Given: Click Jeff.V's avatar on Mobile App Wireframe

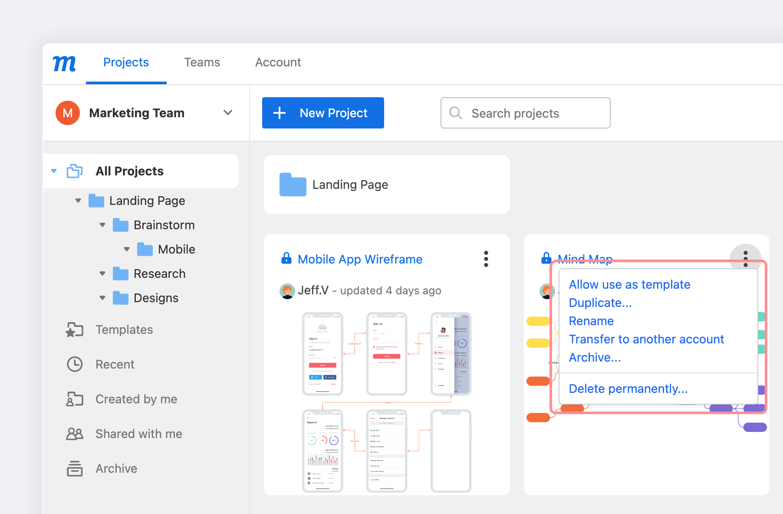Looking at the screenshot, I should tap(287, 291).
